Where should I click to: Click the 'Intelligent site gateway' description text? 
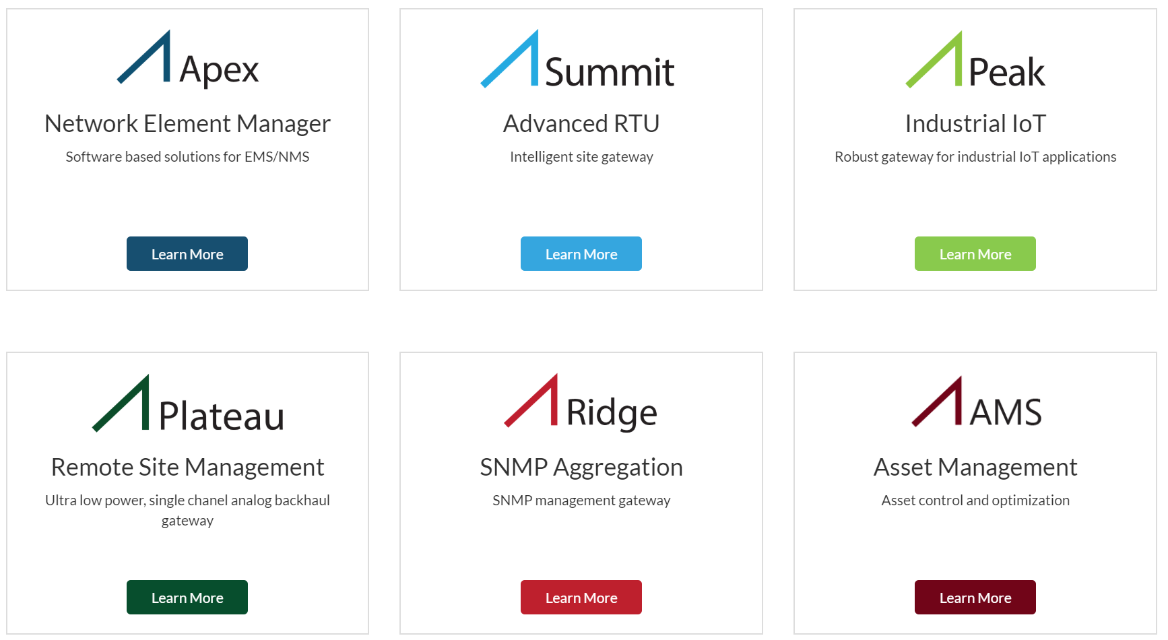point(581,157)
